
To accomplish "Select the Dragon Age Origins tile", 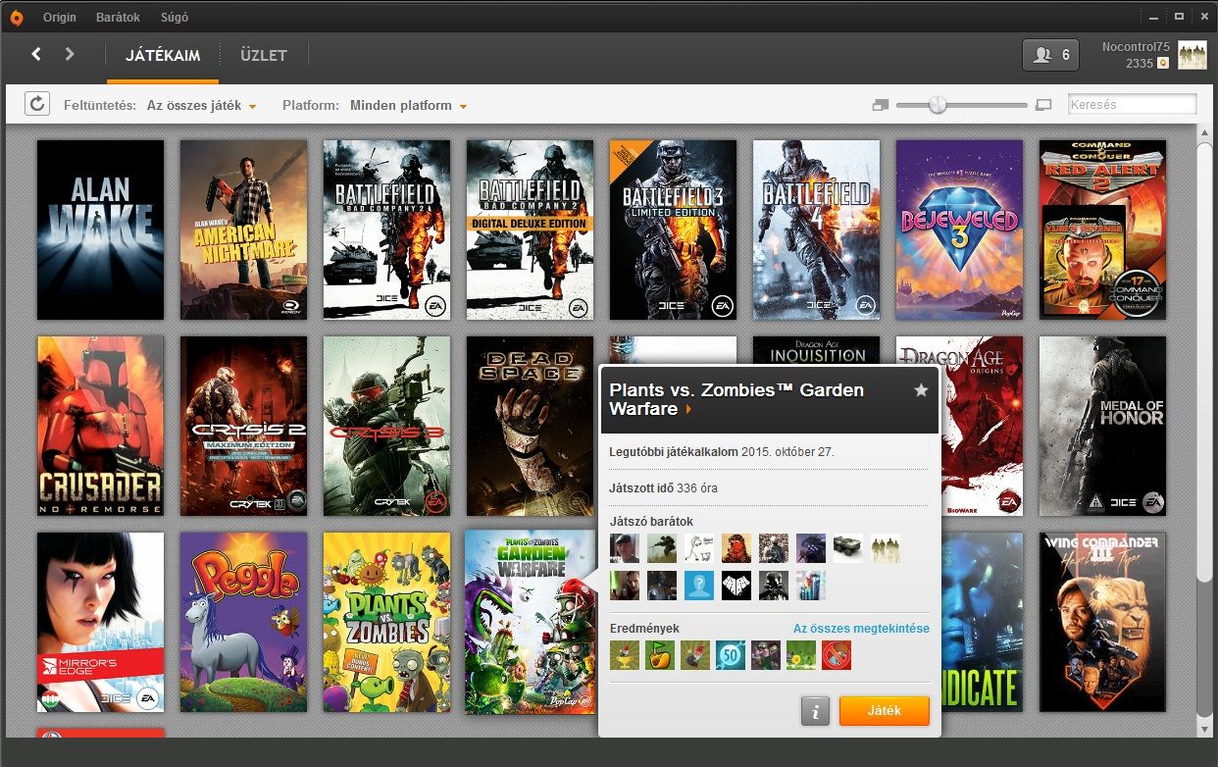I will tap(982, 426).
